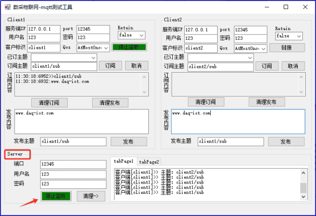Focus Server 用户名 field
The image size is (316, 216).
point(73,175)
